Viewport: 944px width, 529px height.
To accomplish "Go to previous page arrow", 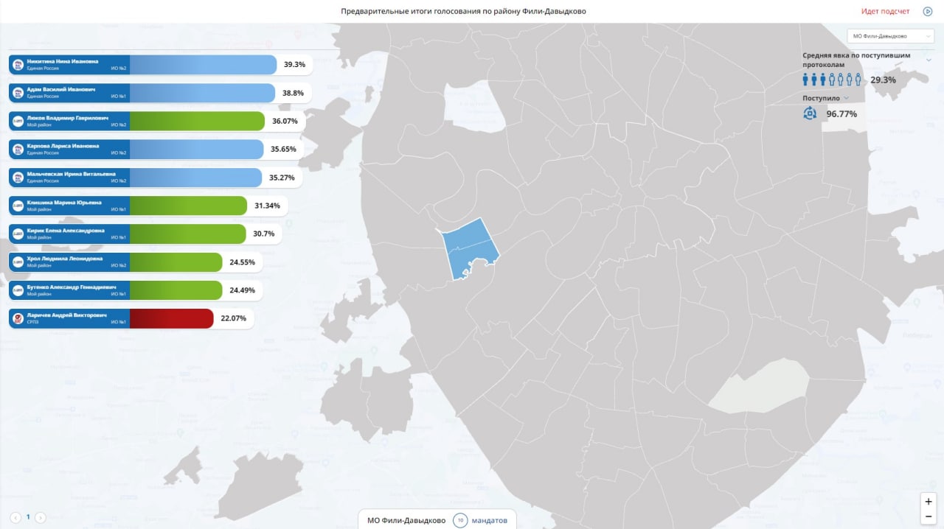I will [15, 517].
